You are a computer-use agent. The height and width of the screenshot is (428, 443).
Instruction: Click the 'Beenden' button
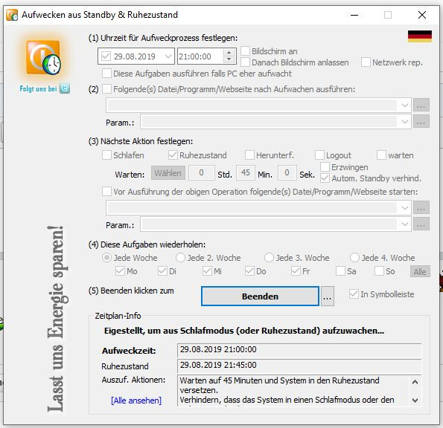click(260, 296)
